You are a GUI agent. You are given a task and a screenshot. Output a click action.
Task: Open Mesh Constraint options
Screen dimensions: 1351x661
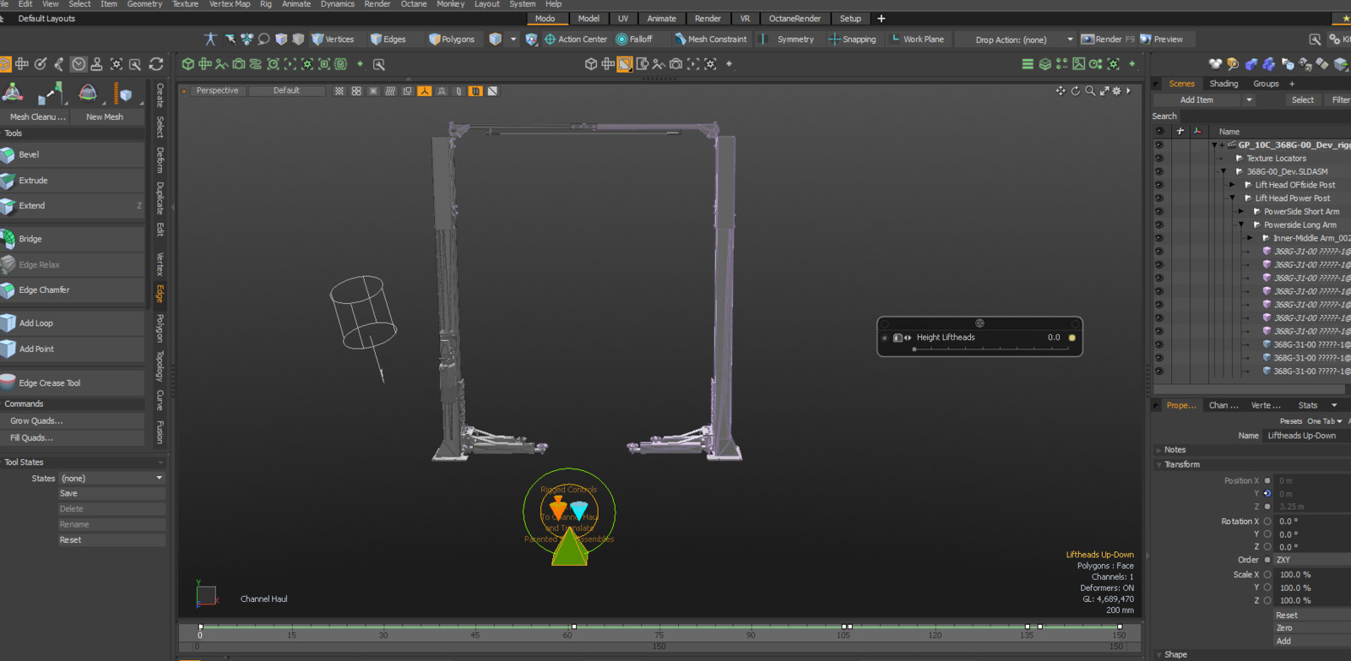click(710, 39)
